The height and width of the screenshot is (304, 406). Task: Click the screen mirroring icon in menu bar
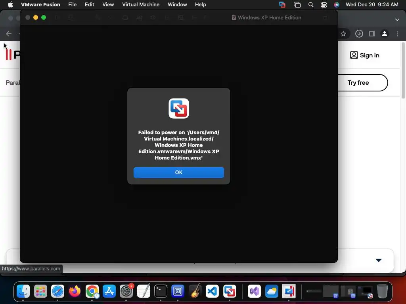coord(297,4)
